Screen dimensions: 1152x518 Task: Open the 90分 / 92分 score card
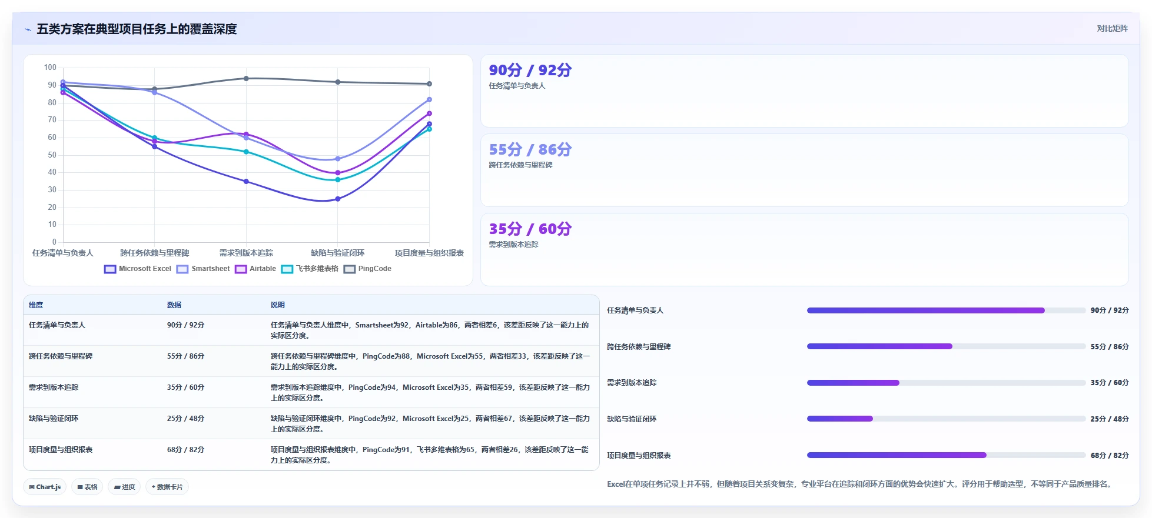pyautogui.click(x=804, y=91)
